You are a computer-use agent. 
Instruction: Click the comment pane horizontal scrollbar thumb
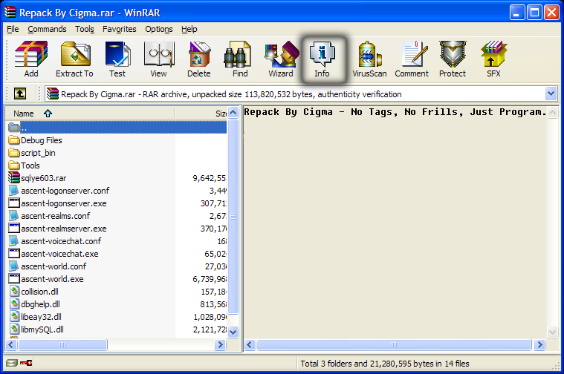tap(395, 344)
